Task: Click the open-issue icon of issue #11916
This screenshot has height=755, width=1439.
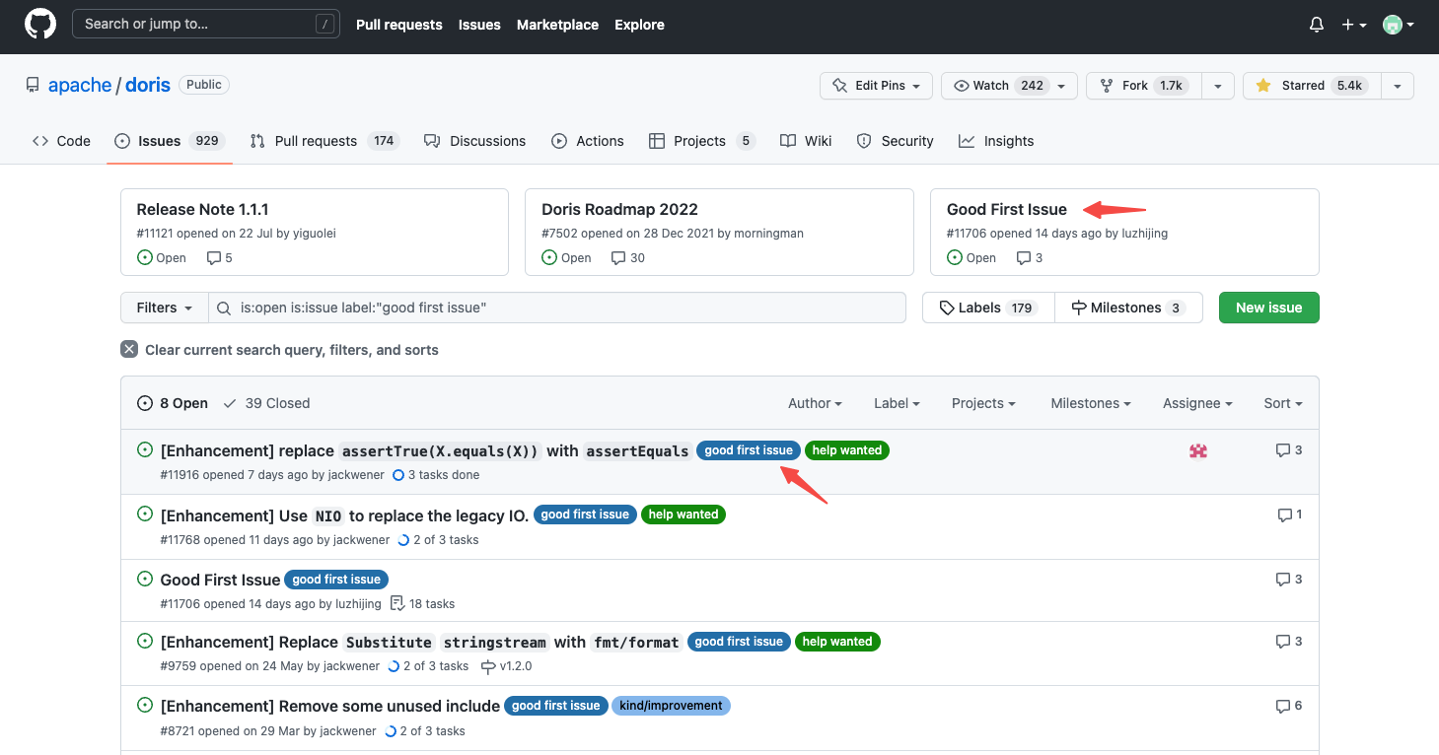Action: [145, 449]
